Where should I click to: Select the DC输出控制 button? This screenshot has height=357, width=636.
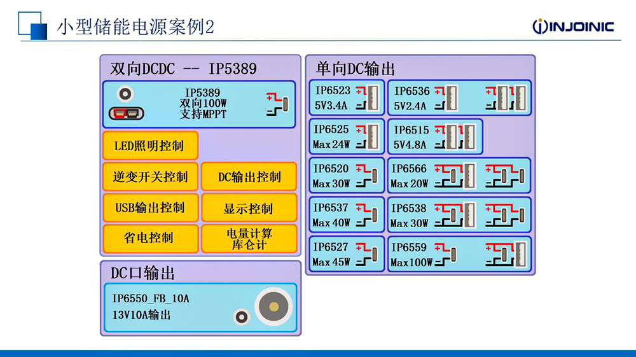coord(249,176)
